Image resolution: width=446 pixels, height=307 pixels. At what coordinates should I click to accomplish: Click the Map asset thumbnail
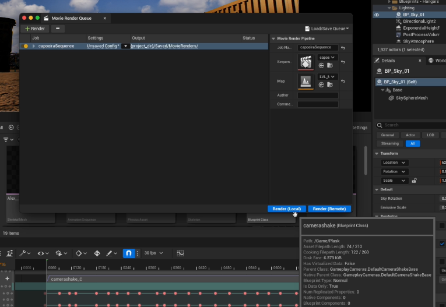pos(305,82)
